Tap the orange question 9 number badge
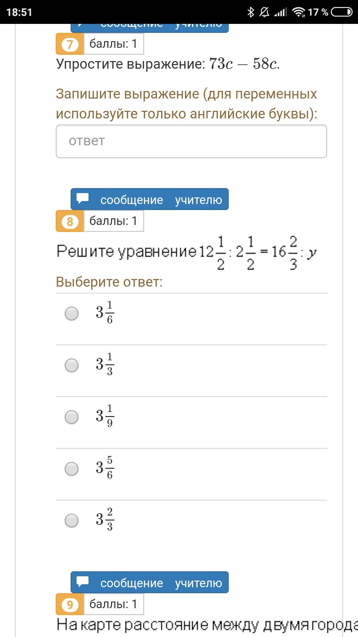The image size is (358, 637). pos(70,604)
